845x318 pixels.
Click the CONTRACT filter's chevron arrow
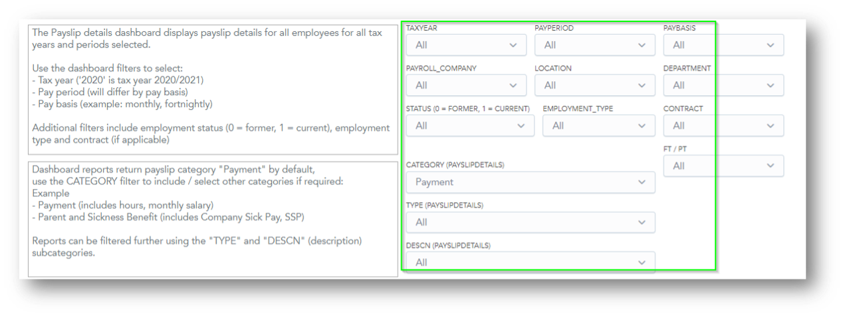tap(770, 126)
